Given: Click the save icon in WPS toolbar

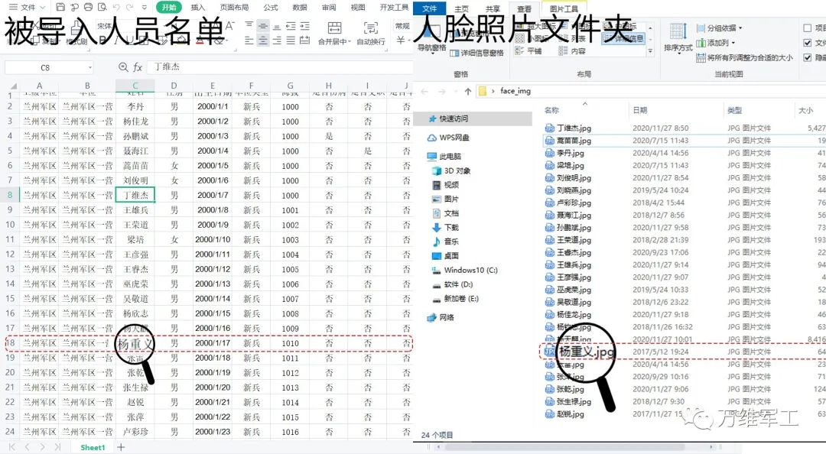Looking at the screenshot, I should (60, 7).
